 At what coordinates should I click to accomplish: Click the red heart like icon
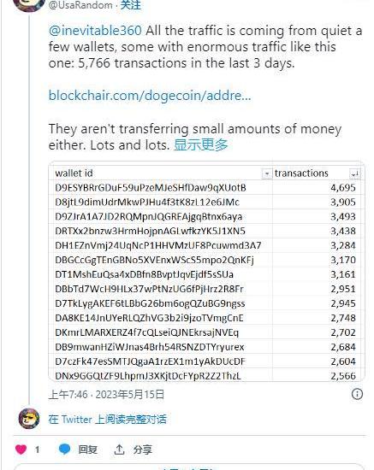[x=21, y=449]
